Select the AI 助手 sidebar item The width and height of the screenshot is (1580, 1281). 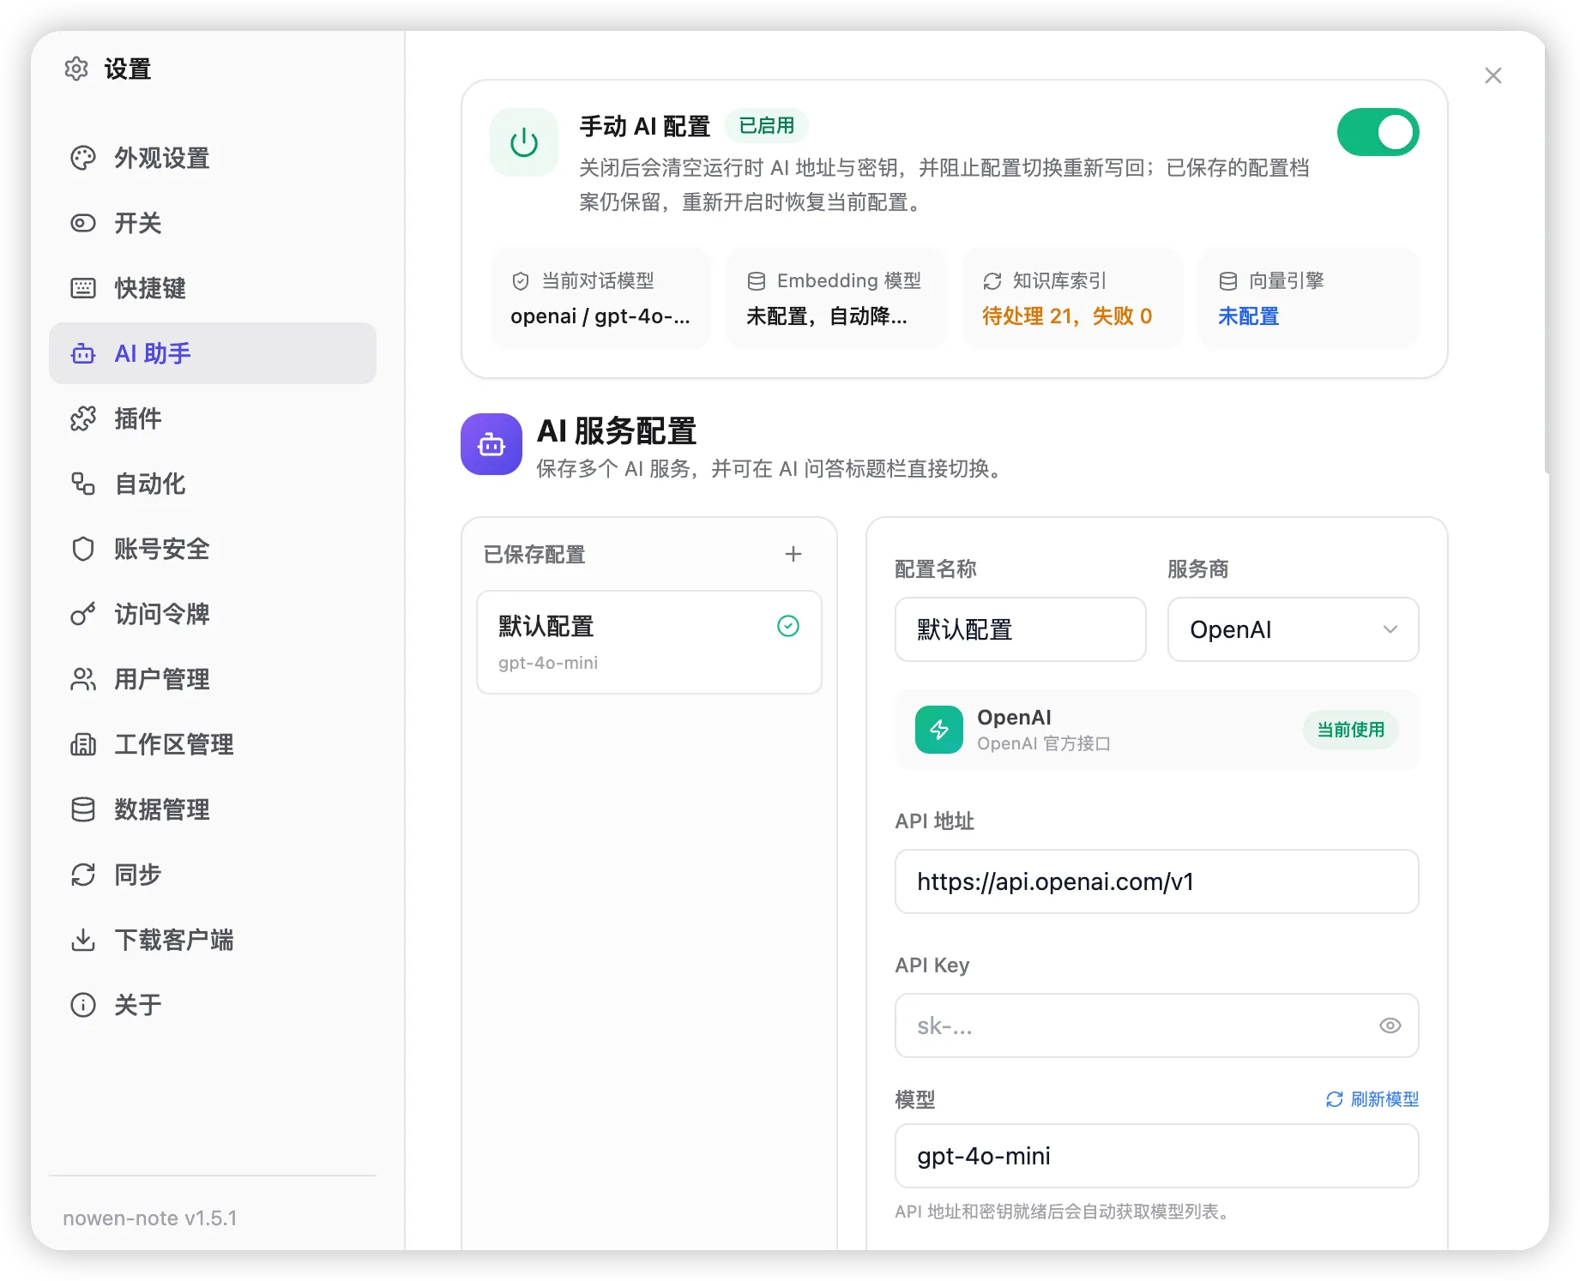pyautogui.click(x=212, y=353)
